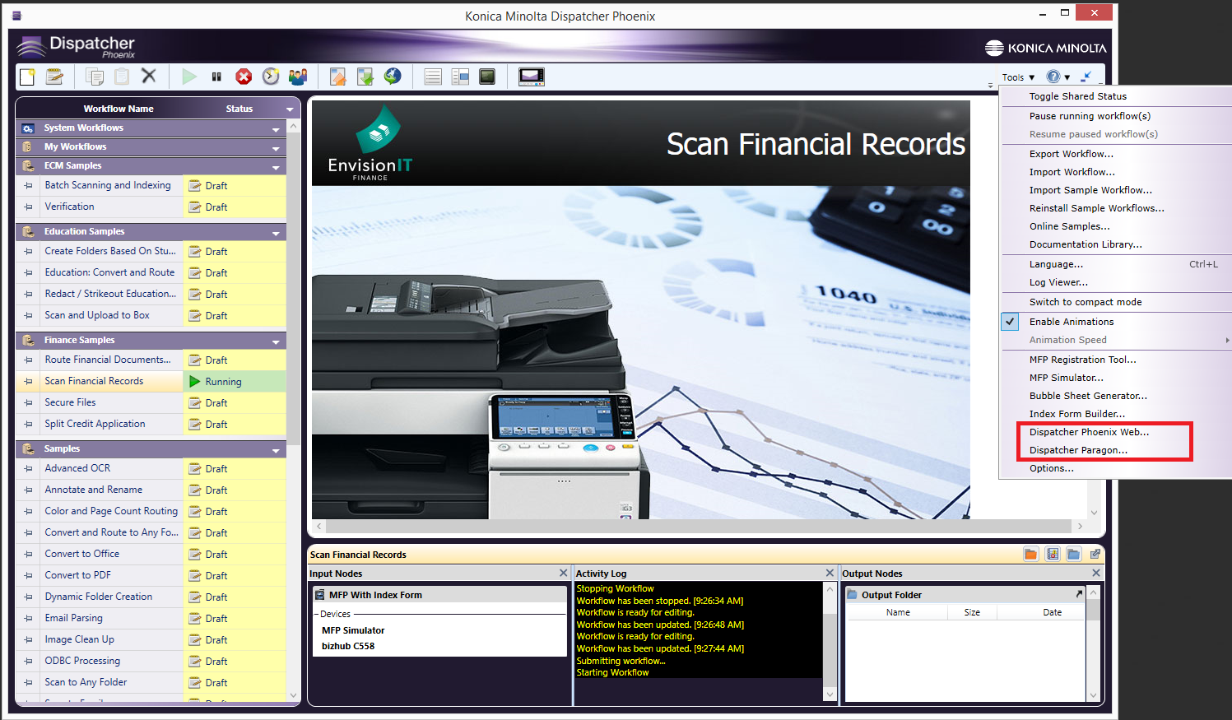This screenshot has height=720, width=1232.
Task: Open the MFP simulator screen icon
Action: [x=531, y=77]
